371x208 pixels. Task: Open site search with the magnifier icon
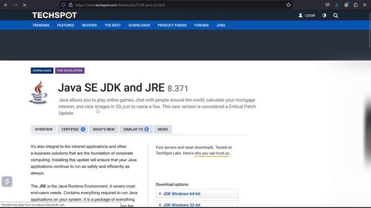(336, 16)
